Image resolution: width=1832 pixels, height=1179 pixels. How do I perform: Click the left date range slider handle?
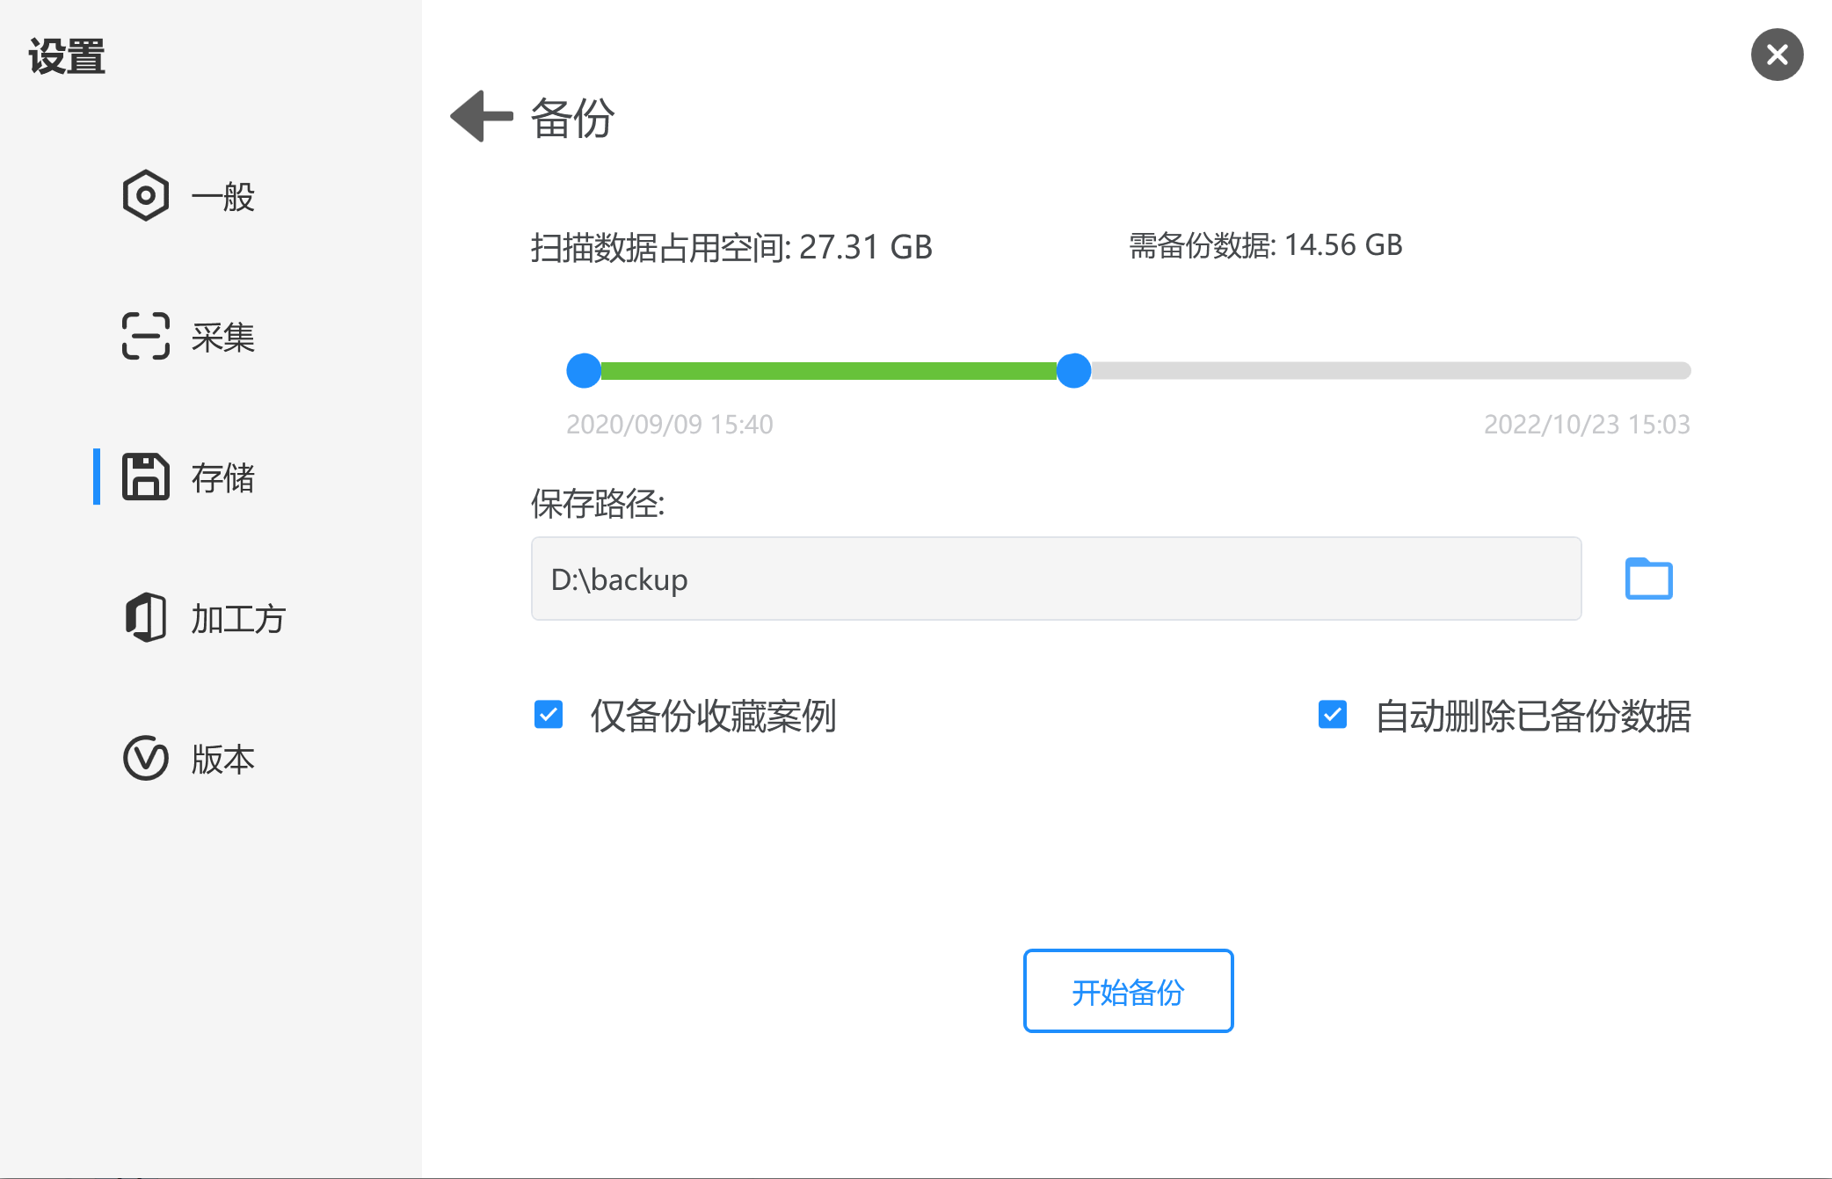[x=584, y=370]
